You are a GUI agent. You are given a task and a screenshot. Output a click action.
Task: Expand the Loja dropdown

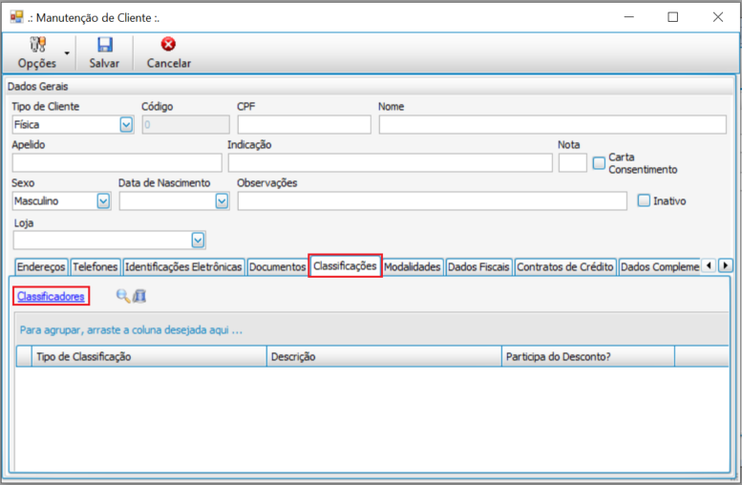click(x=198, y=241)
